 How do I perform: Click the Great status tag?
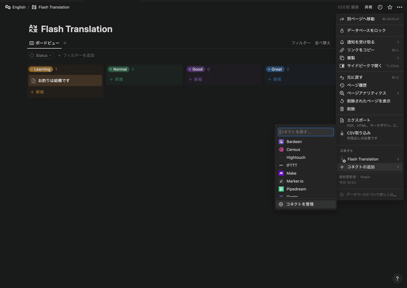click(275, 69)
